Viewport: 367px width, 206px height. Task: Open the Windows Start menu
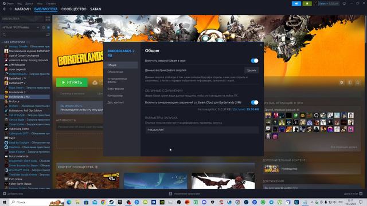click(4, 202)
